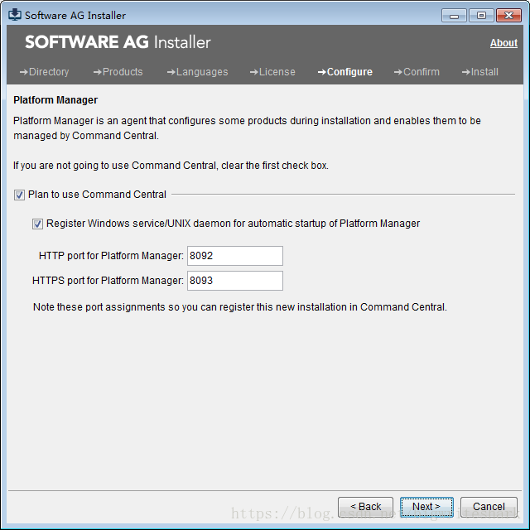This screenshot has height=530, width=530.
Task: Go to the Products step
Action: 118,72
